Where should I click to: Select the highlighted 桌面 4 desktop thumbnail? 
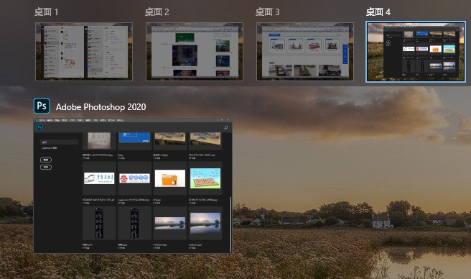[x=416, y=52]
